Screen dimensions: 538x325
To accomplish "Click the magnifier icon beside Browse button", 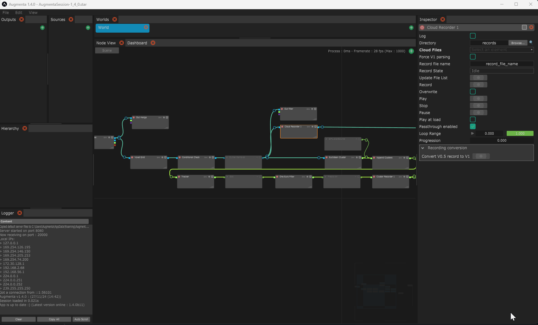I will pyautogui.click(x=531, y=42).
